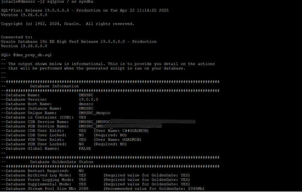Click the 'output shown below is informational' line
Viewport: 302px width, 192px height.
pyautogui.click(x=108, y=64)
